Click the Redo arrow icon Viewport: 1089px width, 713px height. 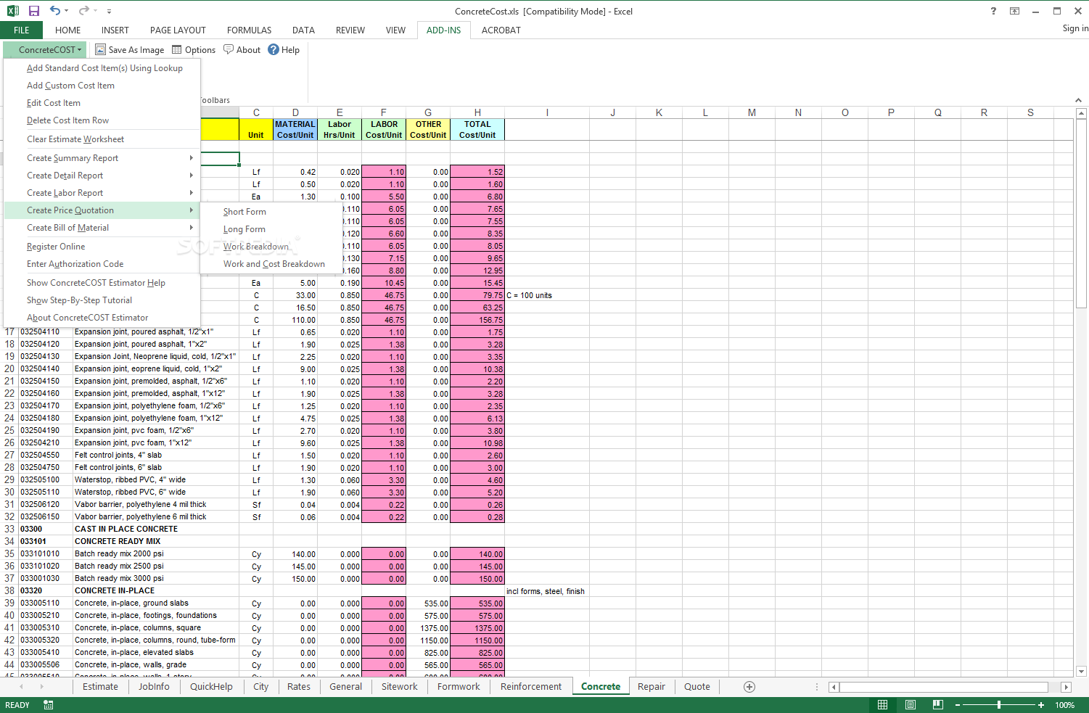tap(83, 11)
